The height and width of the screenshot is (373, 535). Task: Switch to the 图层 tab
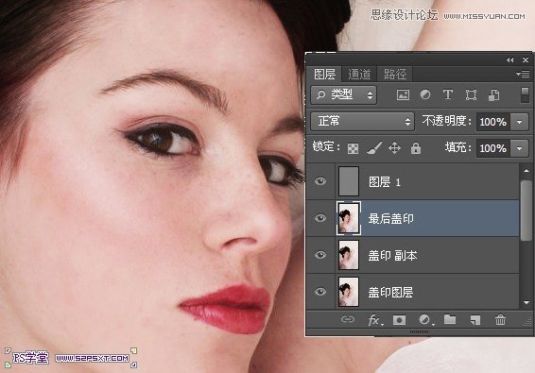click(324, 74)
